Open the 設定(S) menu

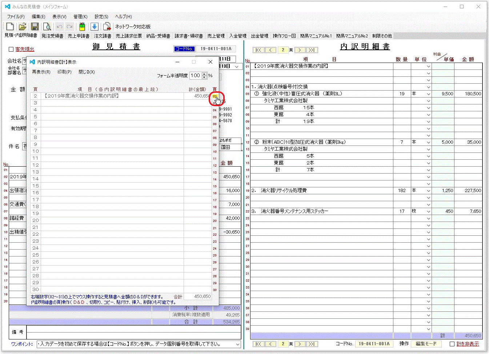coord(101,17)
